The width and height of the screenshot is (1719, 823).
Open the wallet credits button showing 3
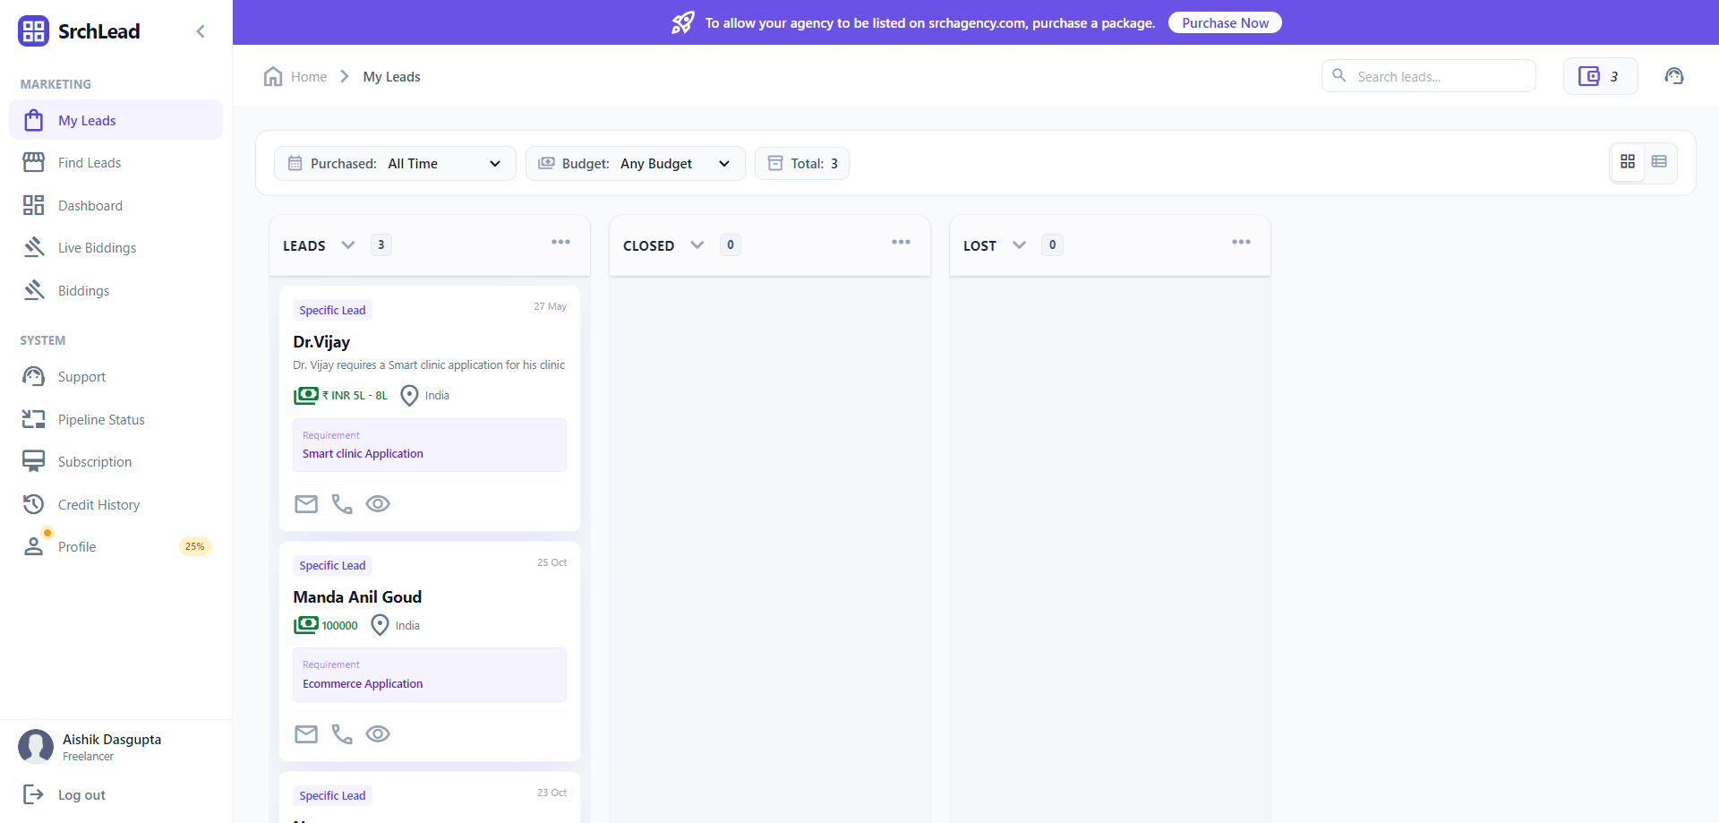(x=1601, y=76)
